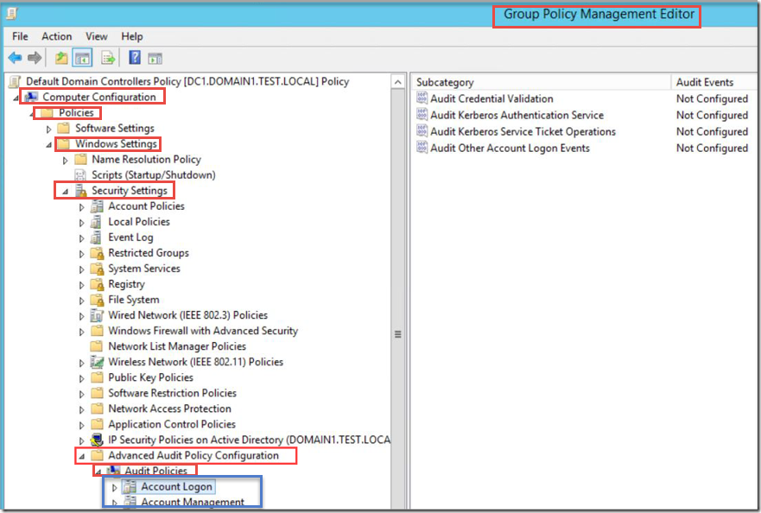This screenshot has height=513, width=761.
Task: Open the Action menu
Action: pos(57,36)
